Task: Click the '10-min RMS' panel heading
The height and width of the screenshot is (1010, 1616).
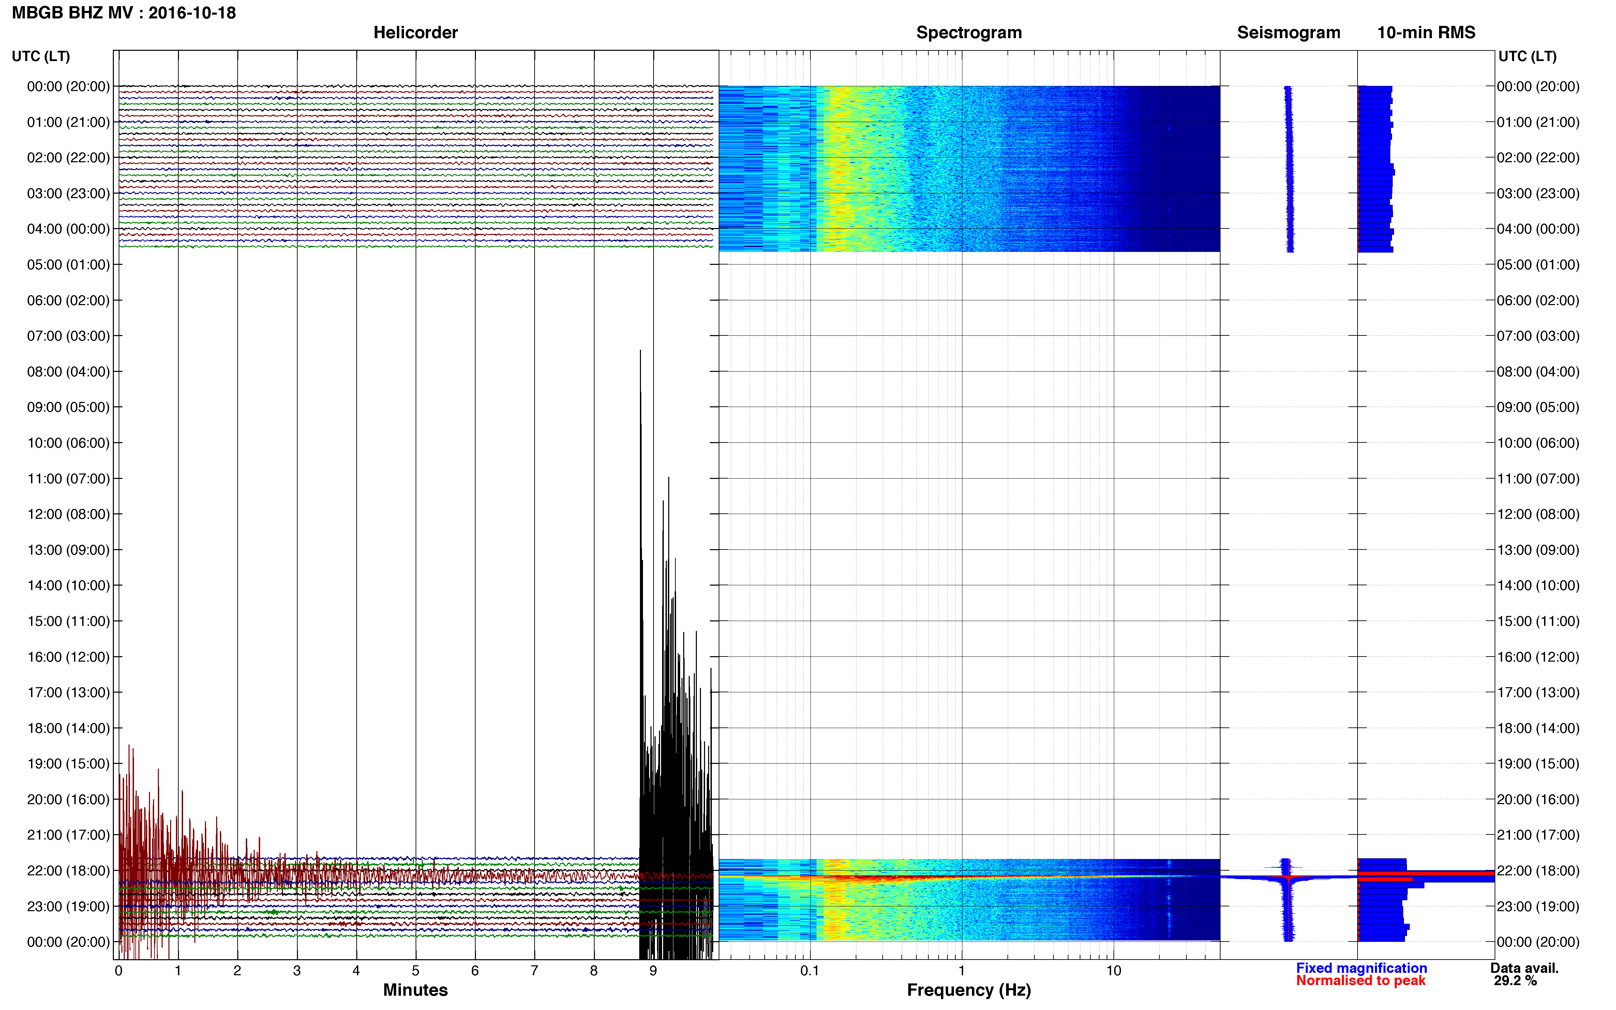Action: 1426,32
